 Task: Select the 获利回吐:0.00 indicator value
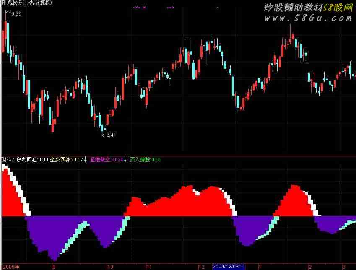[32, 160]
